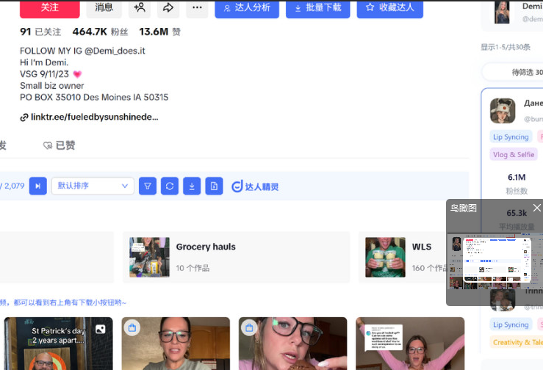Open the WLS playlist

point(403,257)
